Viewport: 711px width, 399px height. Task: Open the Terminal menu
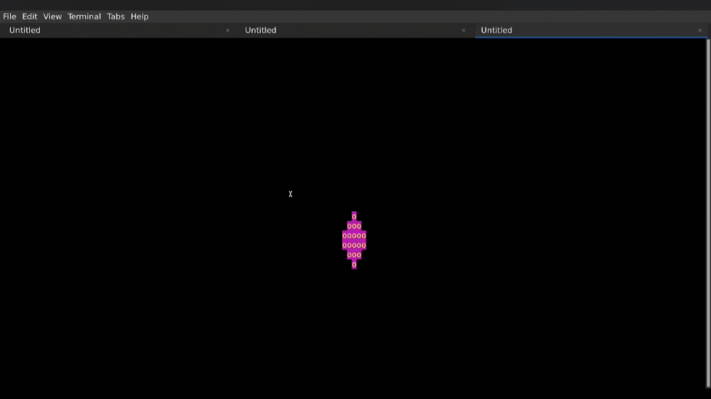pos(84,17)
